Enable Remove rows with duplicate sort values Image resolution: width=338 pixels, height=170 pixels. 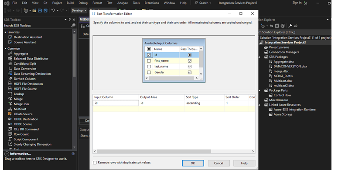95,163
